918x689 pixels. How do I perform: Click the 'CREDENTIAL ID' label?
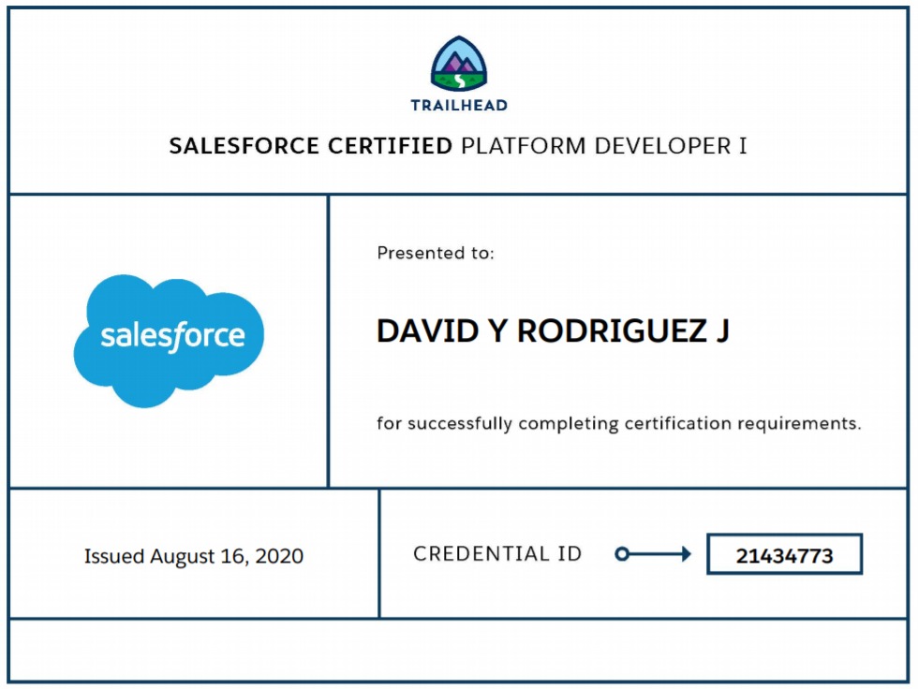[497, 554]
